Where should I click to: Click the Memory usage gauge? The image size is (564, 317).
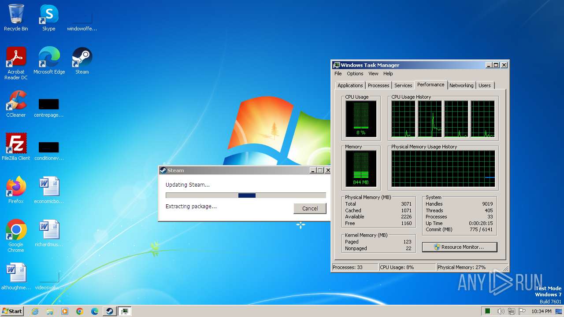click(x=361, y=168)
